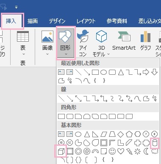Viewport: 161px width, 164px height.
Task: Select the dodecagon shape labeled 12
Action: pos(69,142)
